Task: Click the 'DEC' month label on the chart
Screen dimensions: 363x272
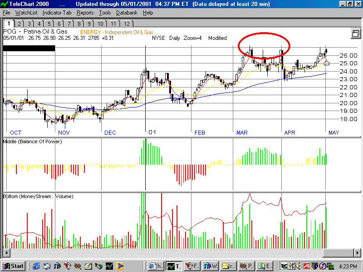Action: pos(110,133)
